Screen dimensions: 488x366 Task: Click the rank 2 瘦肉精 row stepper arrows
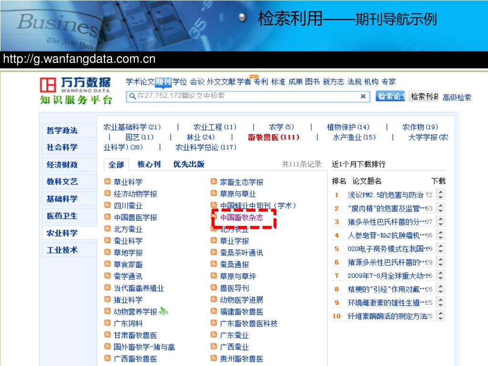(x=440, y=208)
